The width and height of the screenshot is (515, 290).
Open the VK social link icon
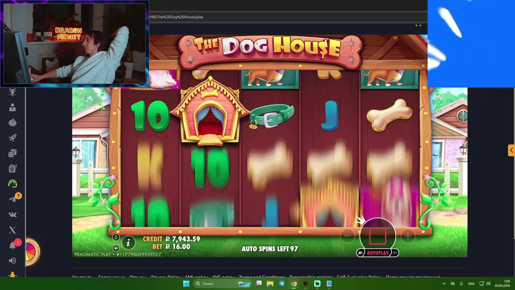(x=12, y=215)
